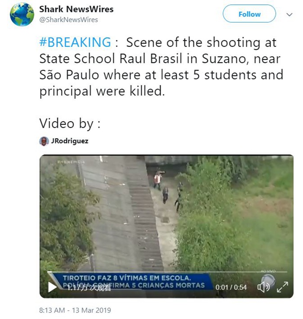
Task: Click the 0:01 / 0:54 time display
Action: tap(231, 287)
